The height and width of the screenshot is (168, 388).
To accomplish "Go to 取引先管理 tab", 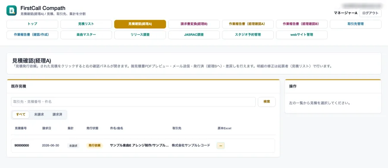I will [356, 24].
